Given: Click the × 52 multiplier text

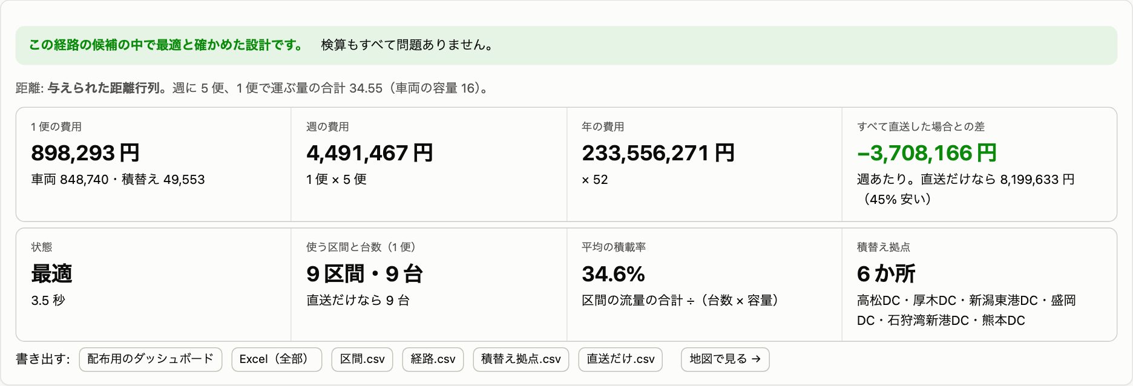Looking at the screenshot, I should [x=595, y=180].
